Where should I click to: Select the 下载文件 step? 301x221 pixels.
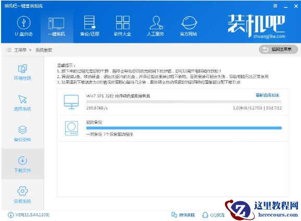[x=22, y=164]
